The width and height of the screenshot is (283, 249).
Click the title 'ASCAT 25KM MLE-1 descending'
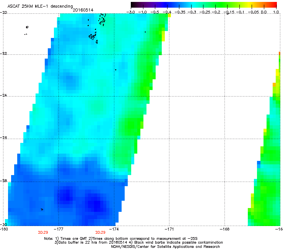[40, 6]
